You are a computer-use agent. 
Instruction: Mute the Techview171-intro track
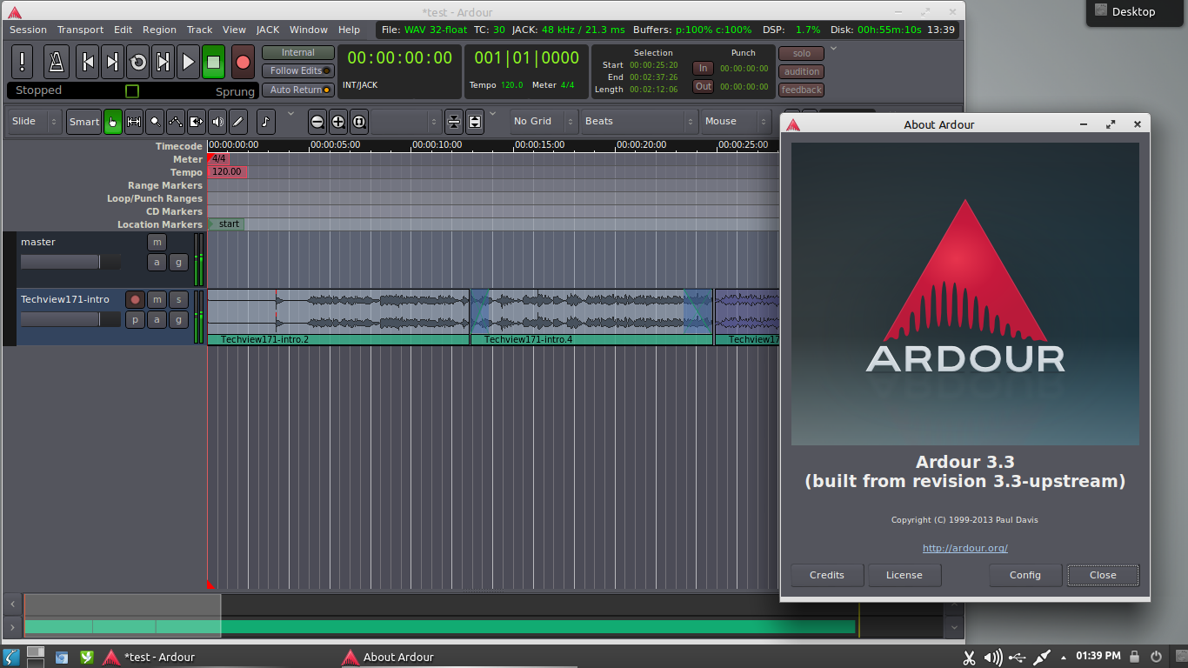(157, 299)
